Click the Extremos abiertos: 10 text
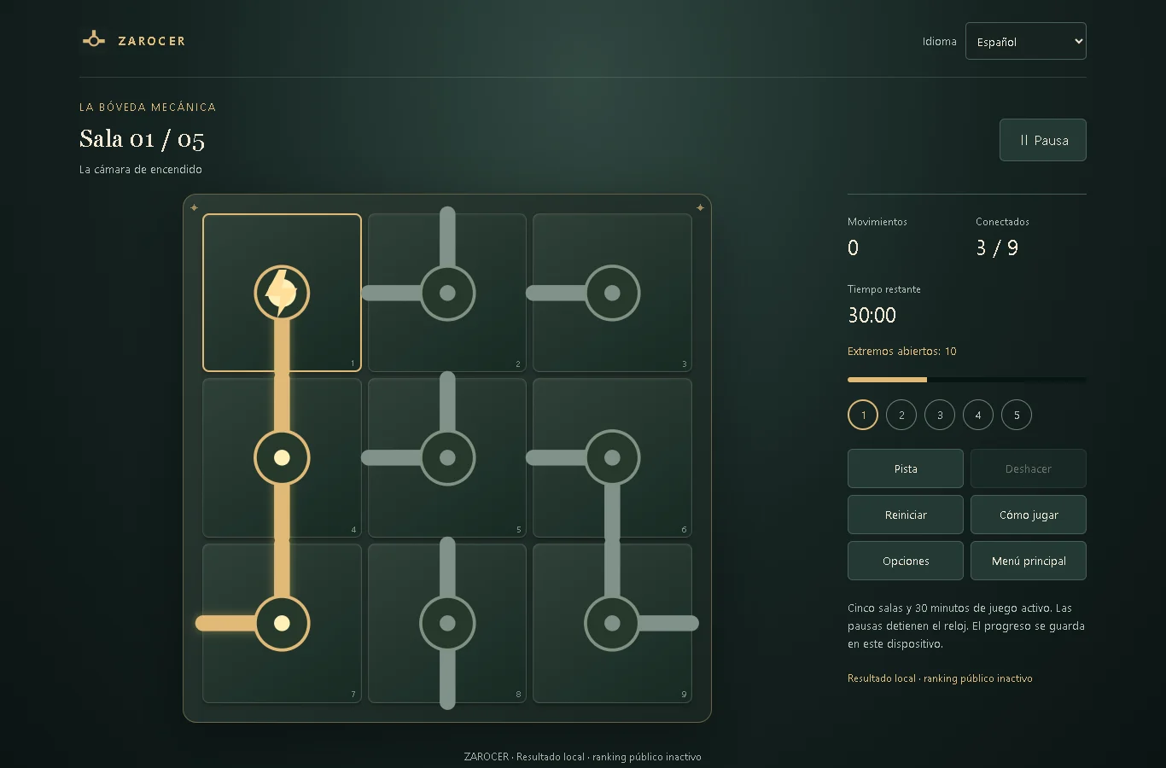 pyautogui.click(x=901, y=352)
